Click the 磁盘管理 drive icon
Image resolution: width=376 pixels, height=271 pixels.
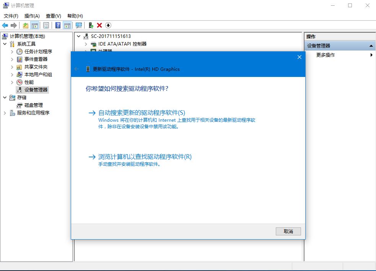(x=20, y=105)
